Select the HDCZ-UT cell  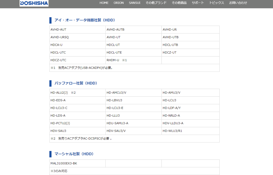pos(190,53)
